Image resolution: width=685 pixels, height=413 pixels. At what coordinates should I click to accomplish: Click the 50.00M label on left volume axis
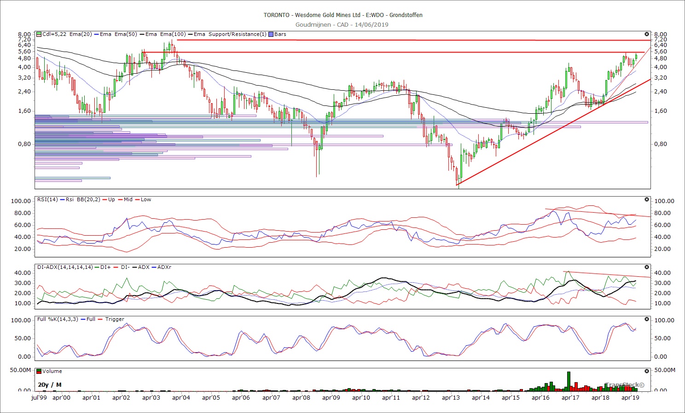(x=20, y=370)
